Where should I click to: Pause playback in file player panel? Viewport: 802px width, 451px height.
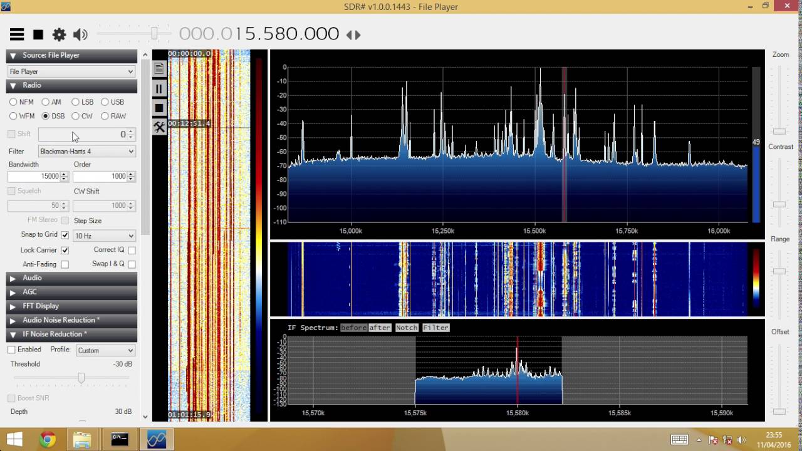point(159,89)
